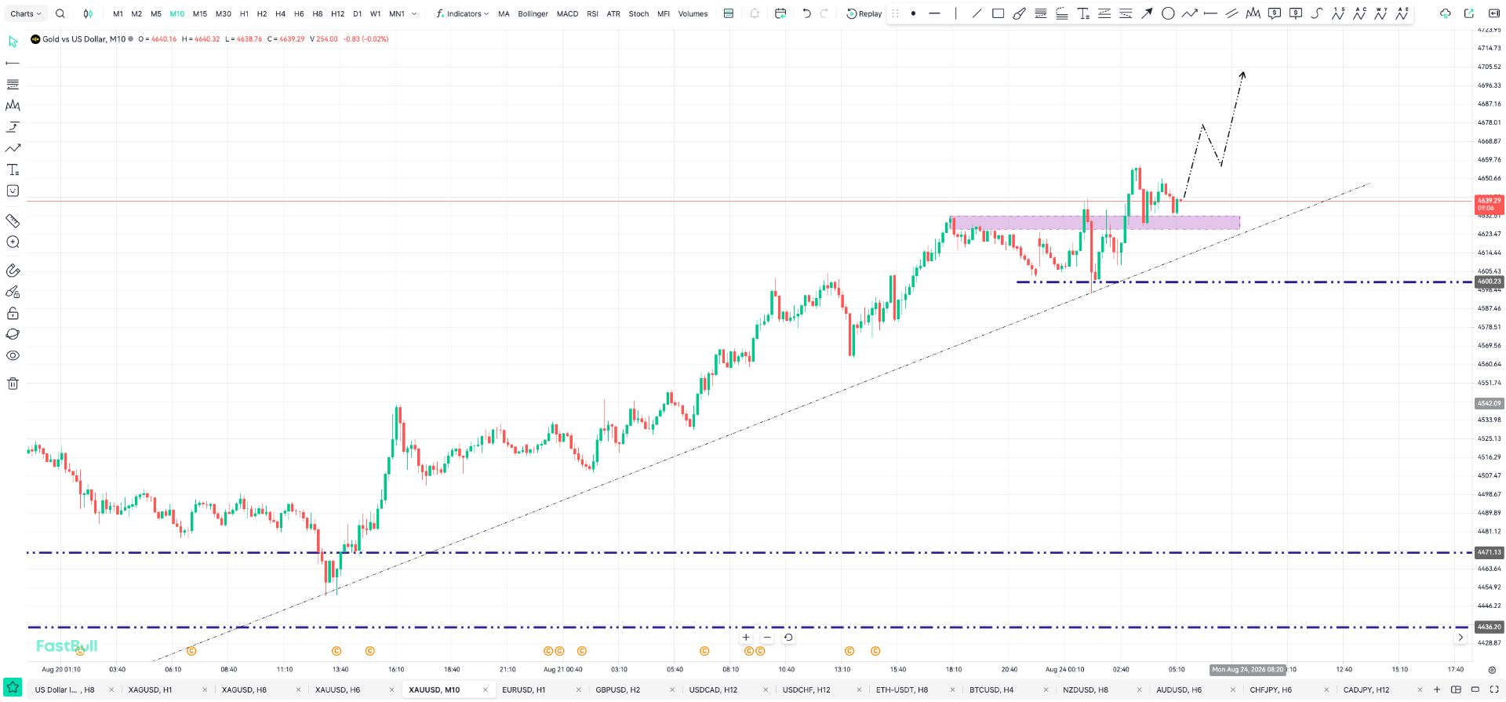Select the vertical line drawing tool
Screen dimensions: 1506x702
(955, 13)
